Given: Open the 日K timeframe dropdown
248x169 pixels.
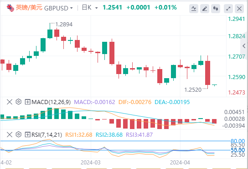Looking at the screenshot, I should (90, 8).
